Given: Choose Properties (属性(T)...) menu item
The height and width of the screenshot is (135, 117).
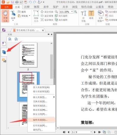Looking at the screenshot, I should (41, 130).
